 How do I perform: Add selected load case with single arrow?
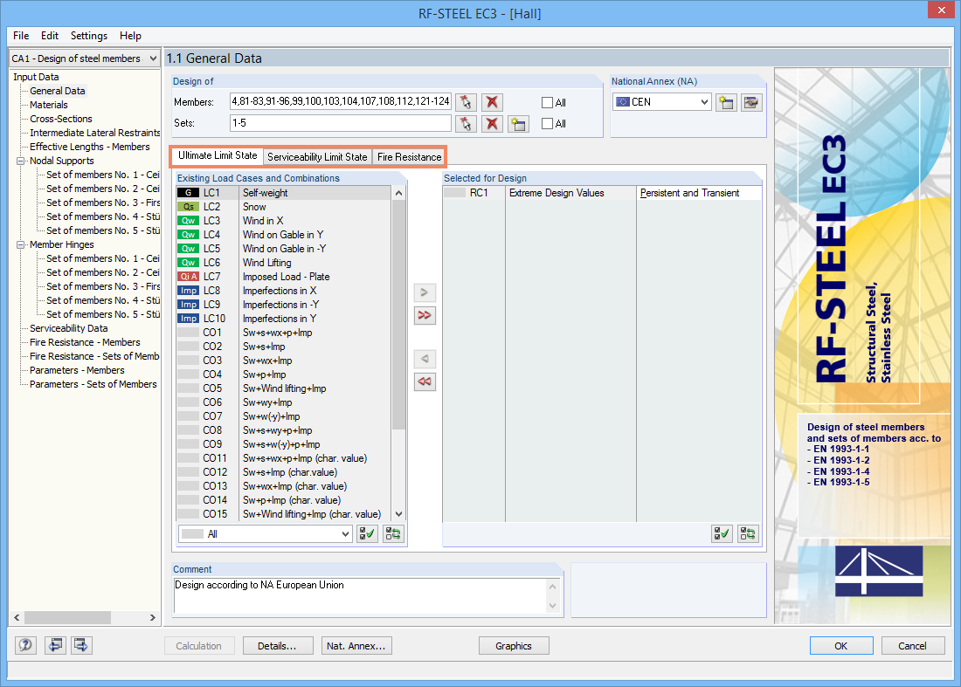click(x=425, y=292)
